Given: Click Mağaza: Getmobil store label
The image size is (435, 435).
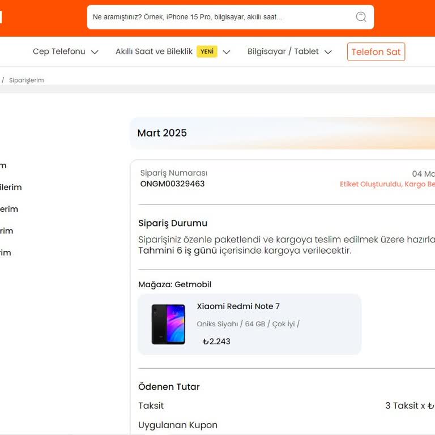Looking at the screenshot, I should (x=175, y=284).
